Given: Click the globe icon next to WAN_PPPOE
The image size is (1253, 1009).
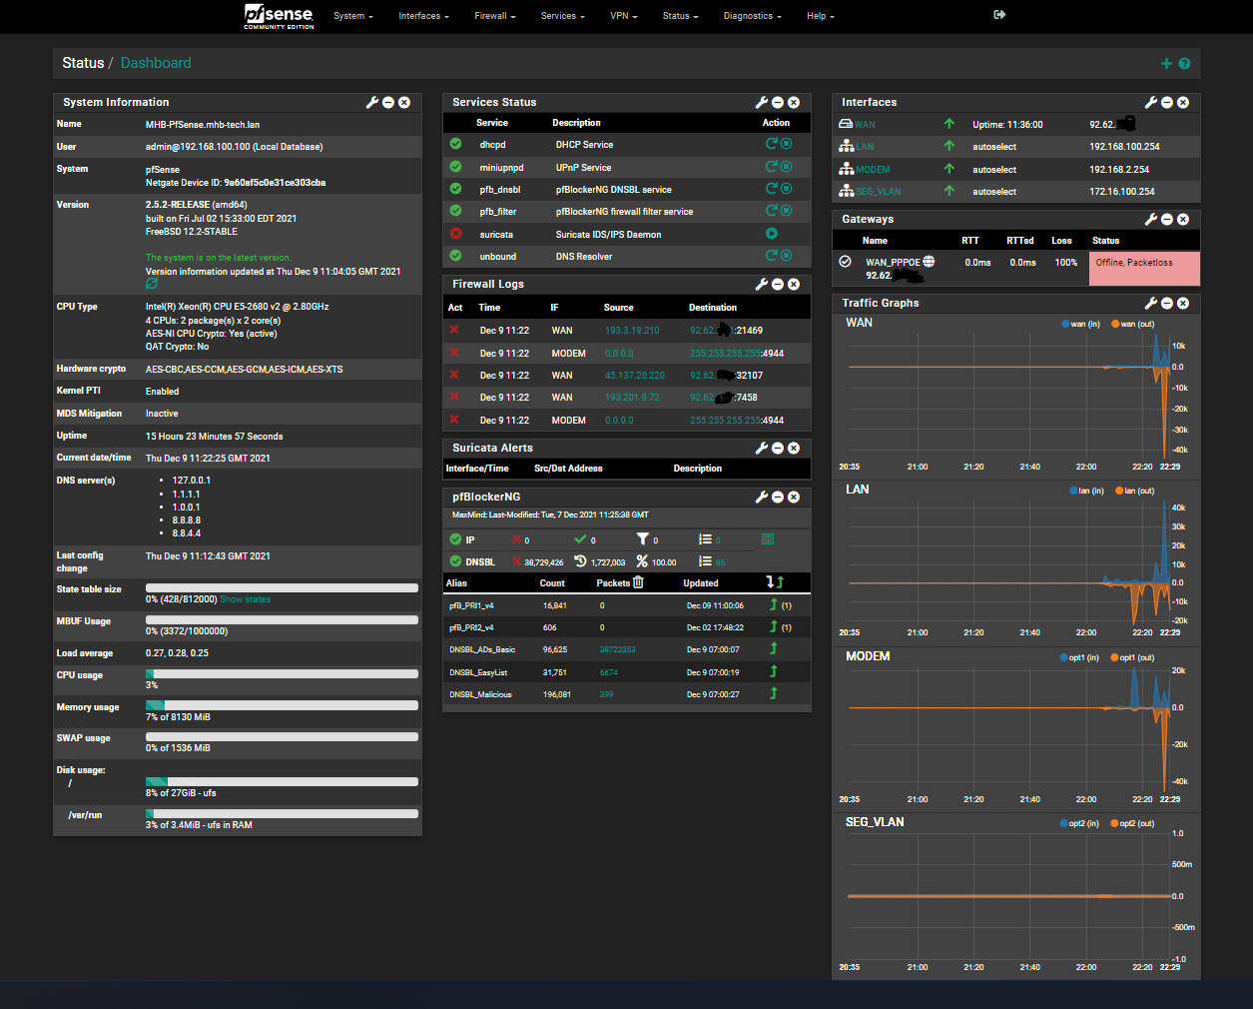Looking at the screenshot, I should click(929, 262).
